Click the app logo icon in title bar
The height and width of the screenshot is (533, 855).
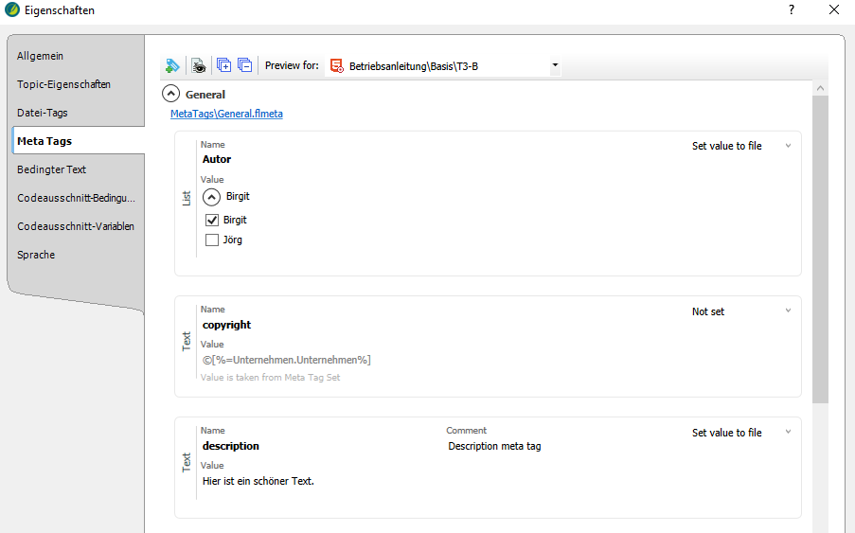(x=10, y=10)
